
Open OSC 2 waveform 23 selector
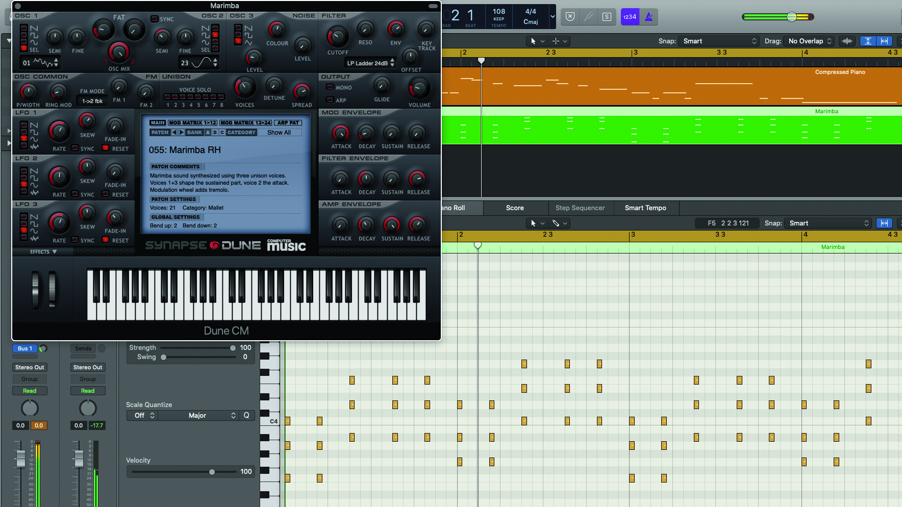pyautogui.click(x=198, y=63)
